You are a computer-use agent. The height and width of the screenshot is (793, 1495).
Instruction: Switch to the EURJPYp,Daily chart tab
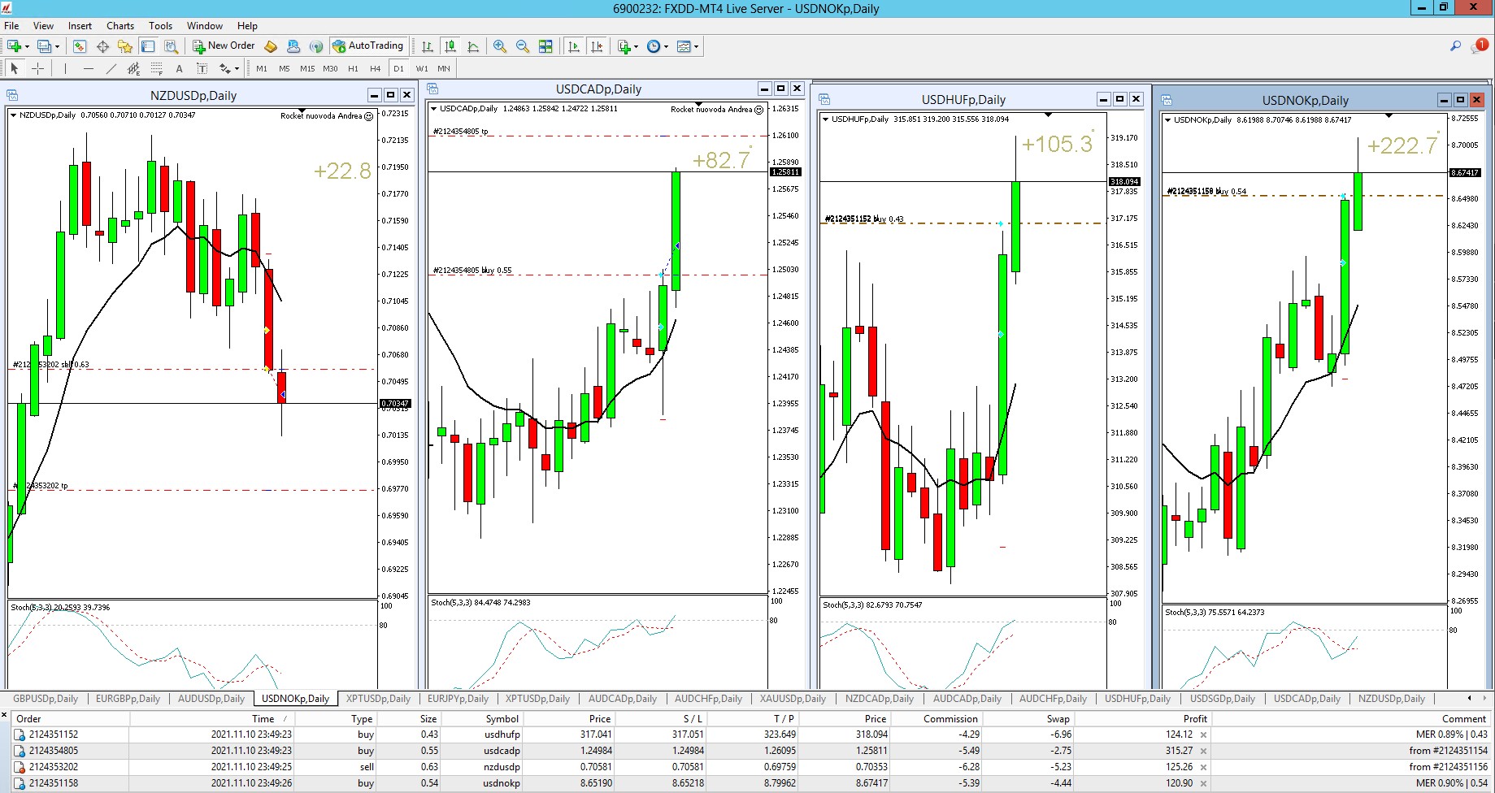tap(458, 698)
